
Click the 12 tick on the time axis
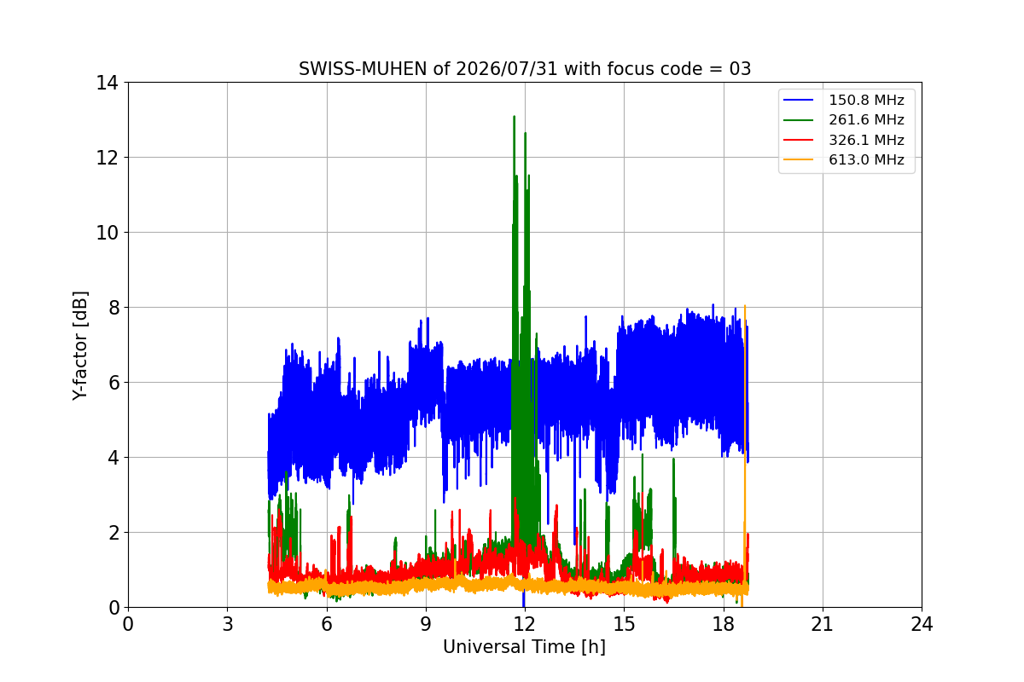(x=525, y=624)
